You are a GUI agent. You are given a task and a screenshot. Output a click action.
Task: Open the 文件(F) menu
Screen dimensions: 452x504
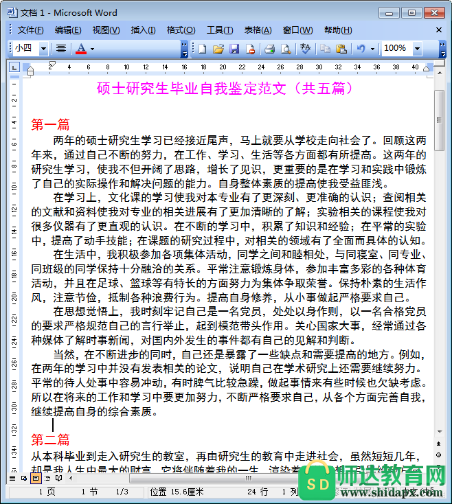(x=30, y=30)
